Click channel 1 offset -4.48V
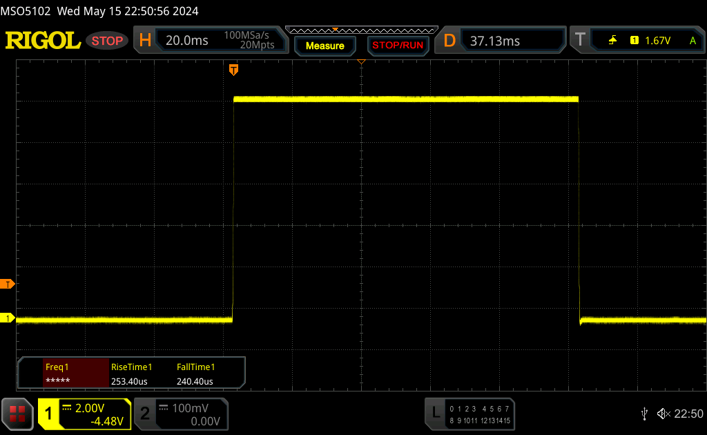This screenshot has height=435, width=707. (x=107, y=421)
